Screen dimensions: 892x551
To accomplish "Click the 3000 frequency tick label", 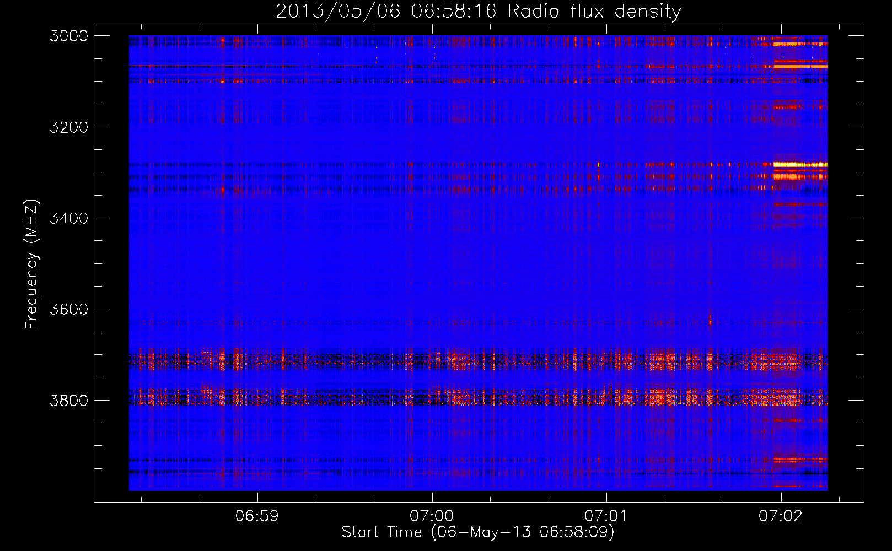I will 69,36.
